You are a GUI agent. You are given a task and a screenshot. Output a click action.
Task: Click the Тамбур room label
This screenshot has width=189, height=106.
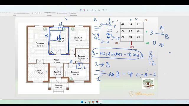[57, 72]
